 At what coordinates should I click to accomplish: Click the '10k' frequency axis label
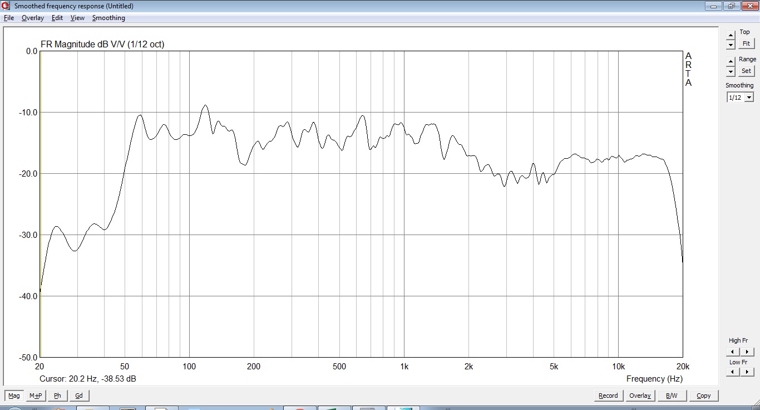click(x=618, y=367)
